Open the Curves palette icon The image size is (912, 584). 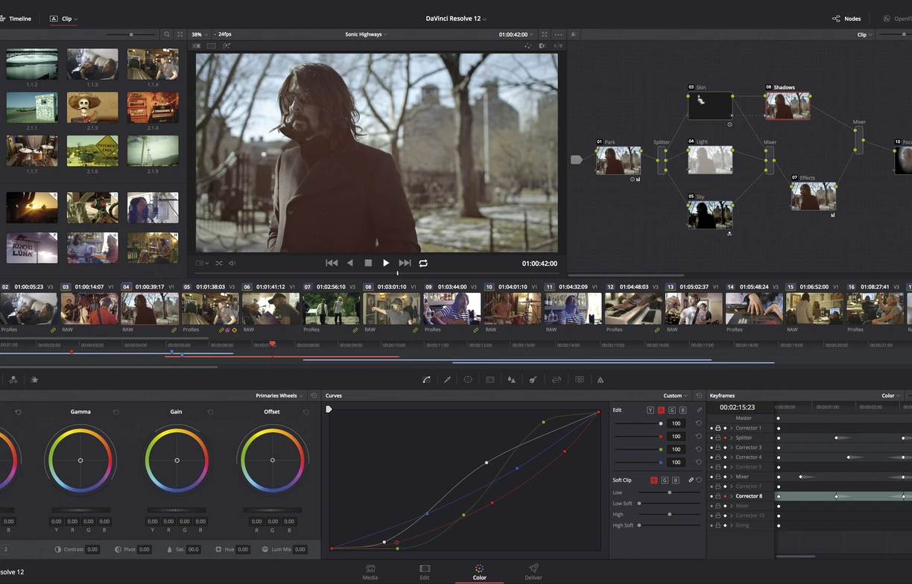[427, 379]
